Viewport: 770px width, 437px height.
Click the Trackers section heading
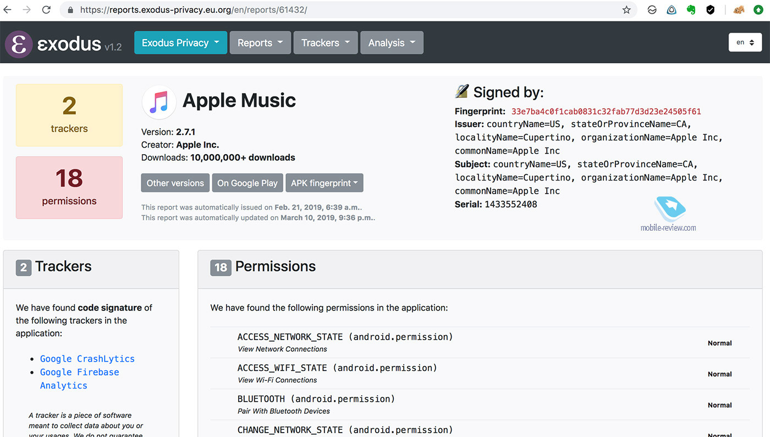coord(63,266)
